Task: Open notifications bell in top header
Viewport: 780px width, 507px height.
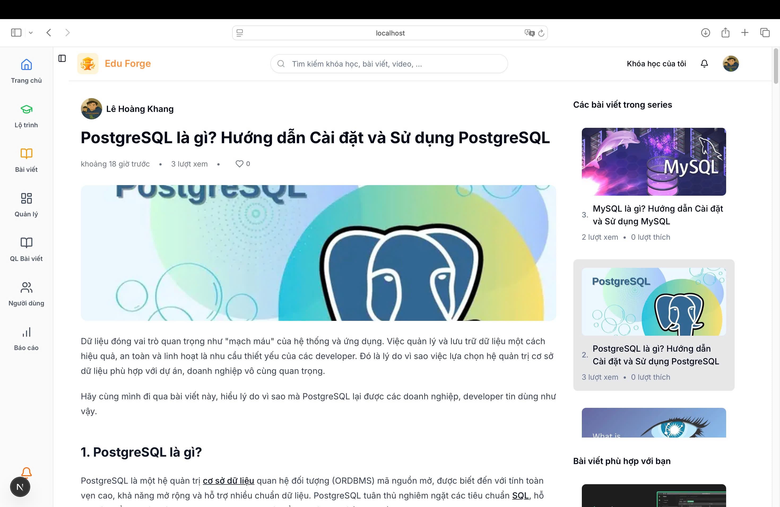Action: (x=704, y=64)
